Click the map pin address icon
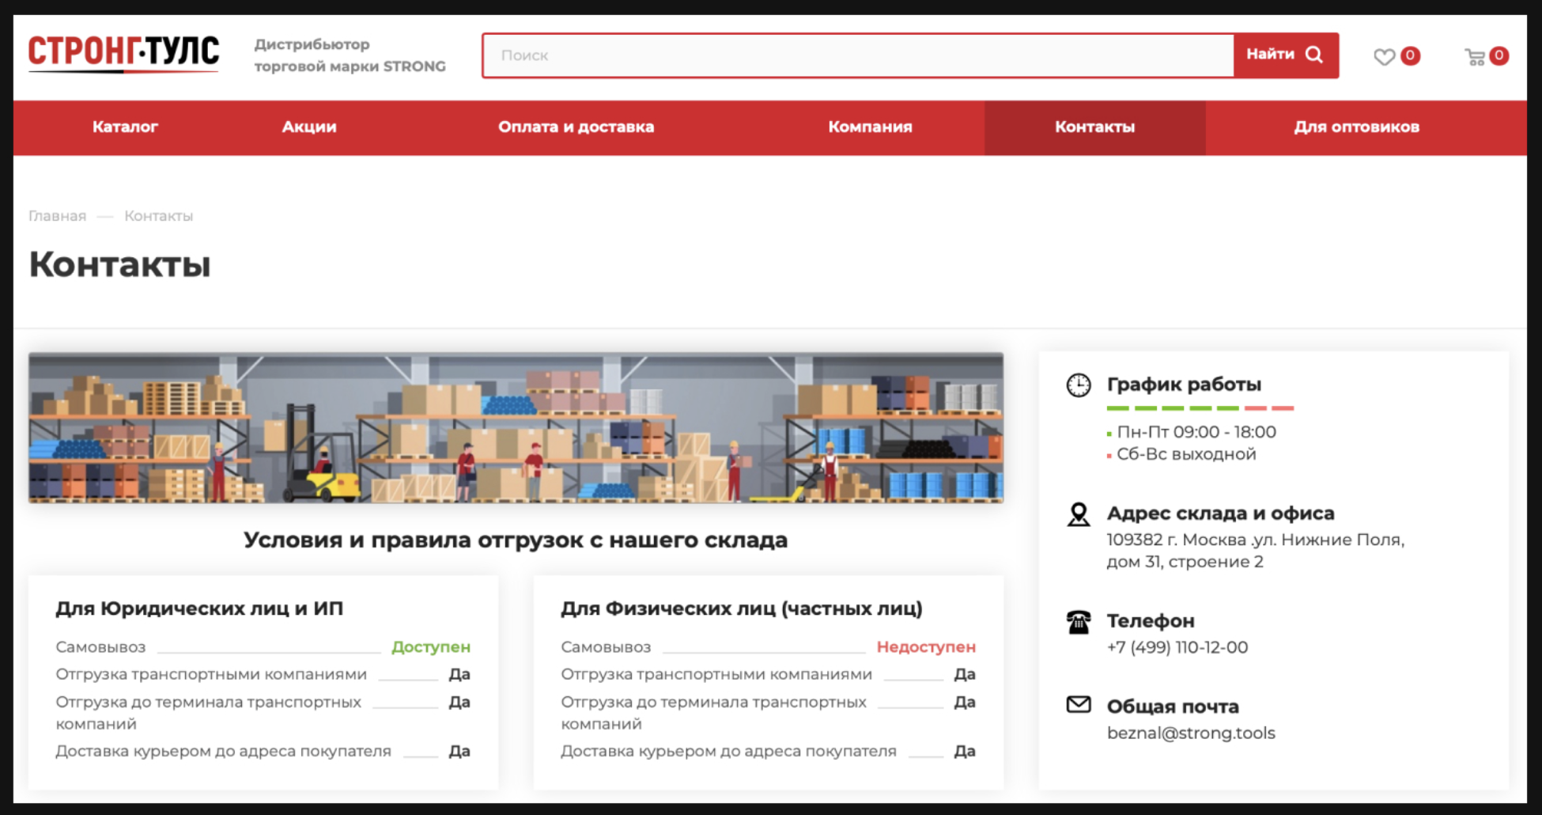Viewport: 1542px width, 815px height. coord(1078,514)
